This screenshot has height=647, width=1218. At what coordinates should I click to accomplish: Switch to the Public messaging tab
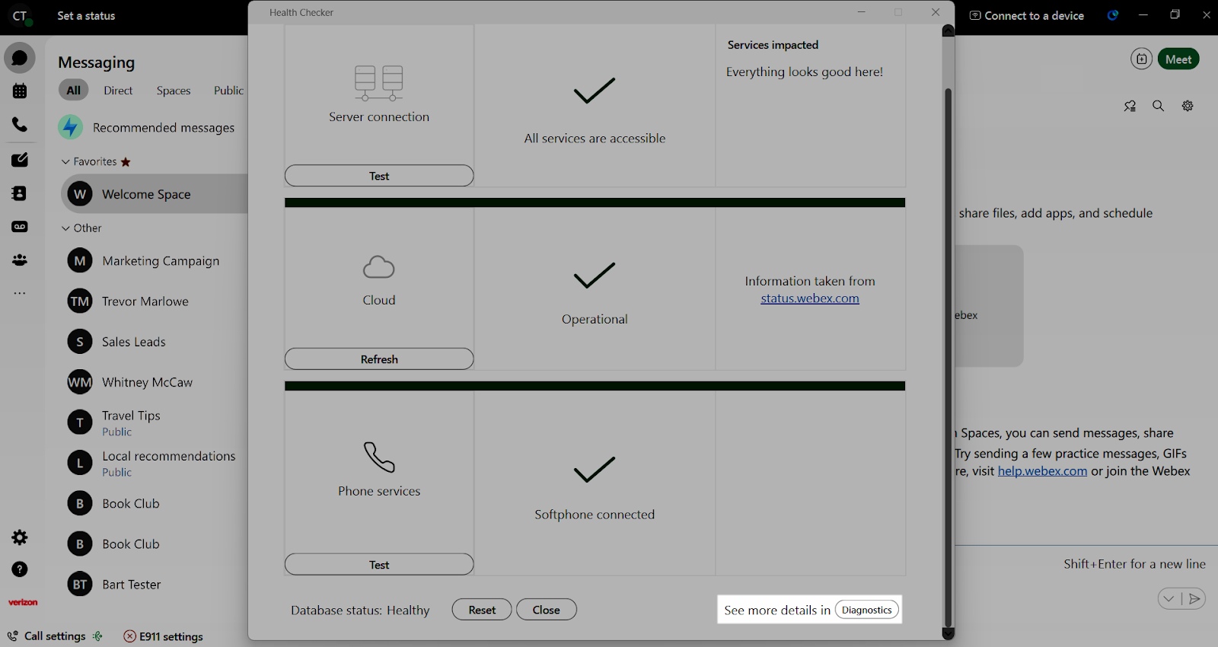(228, 91)
